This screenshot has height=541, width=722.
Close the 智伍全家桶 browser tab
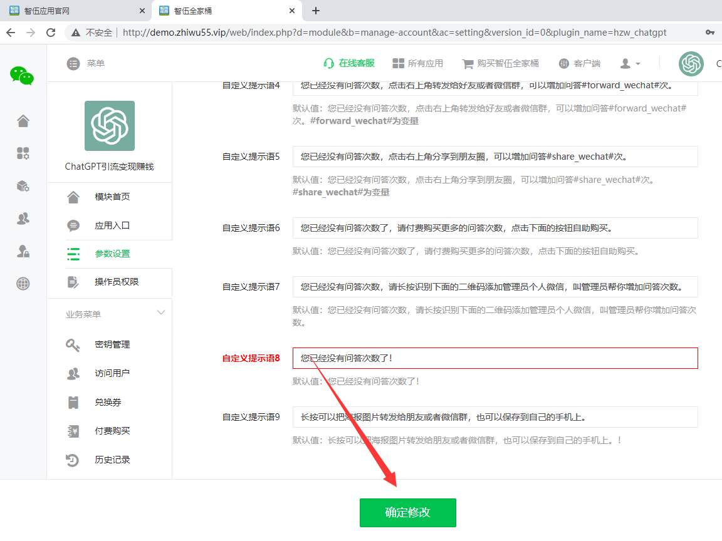(x=292, y=11)
